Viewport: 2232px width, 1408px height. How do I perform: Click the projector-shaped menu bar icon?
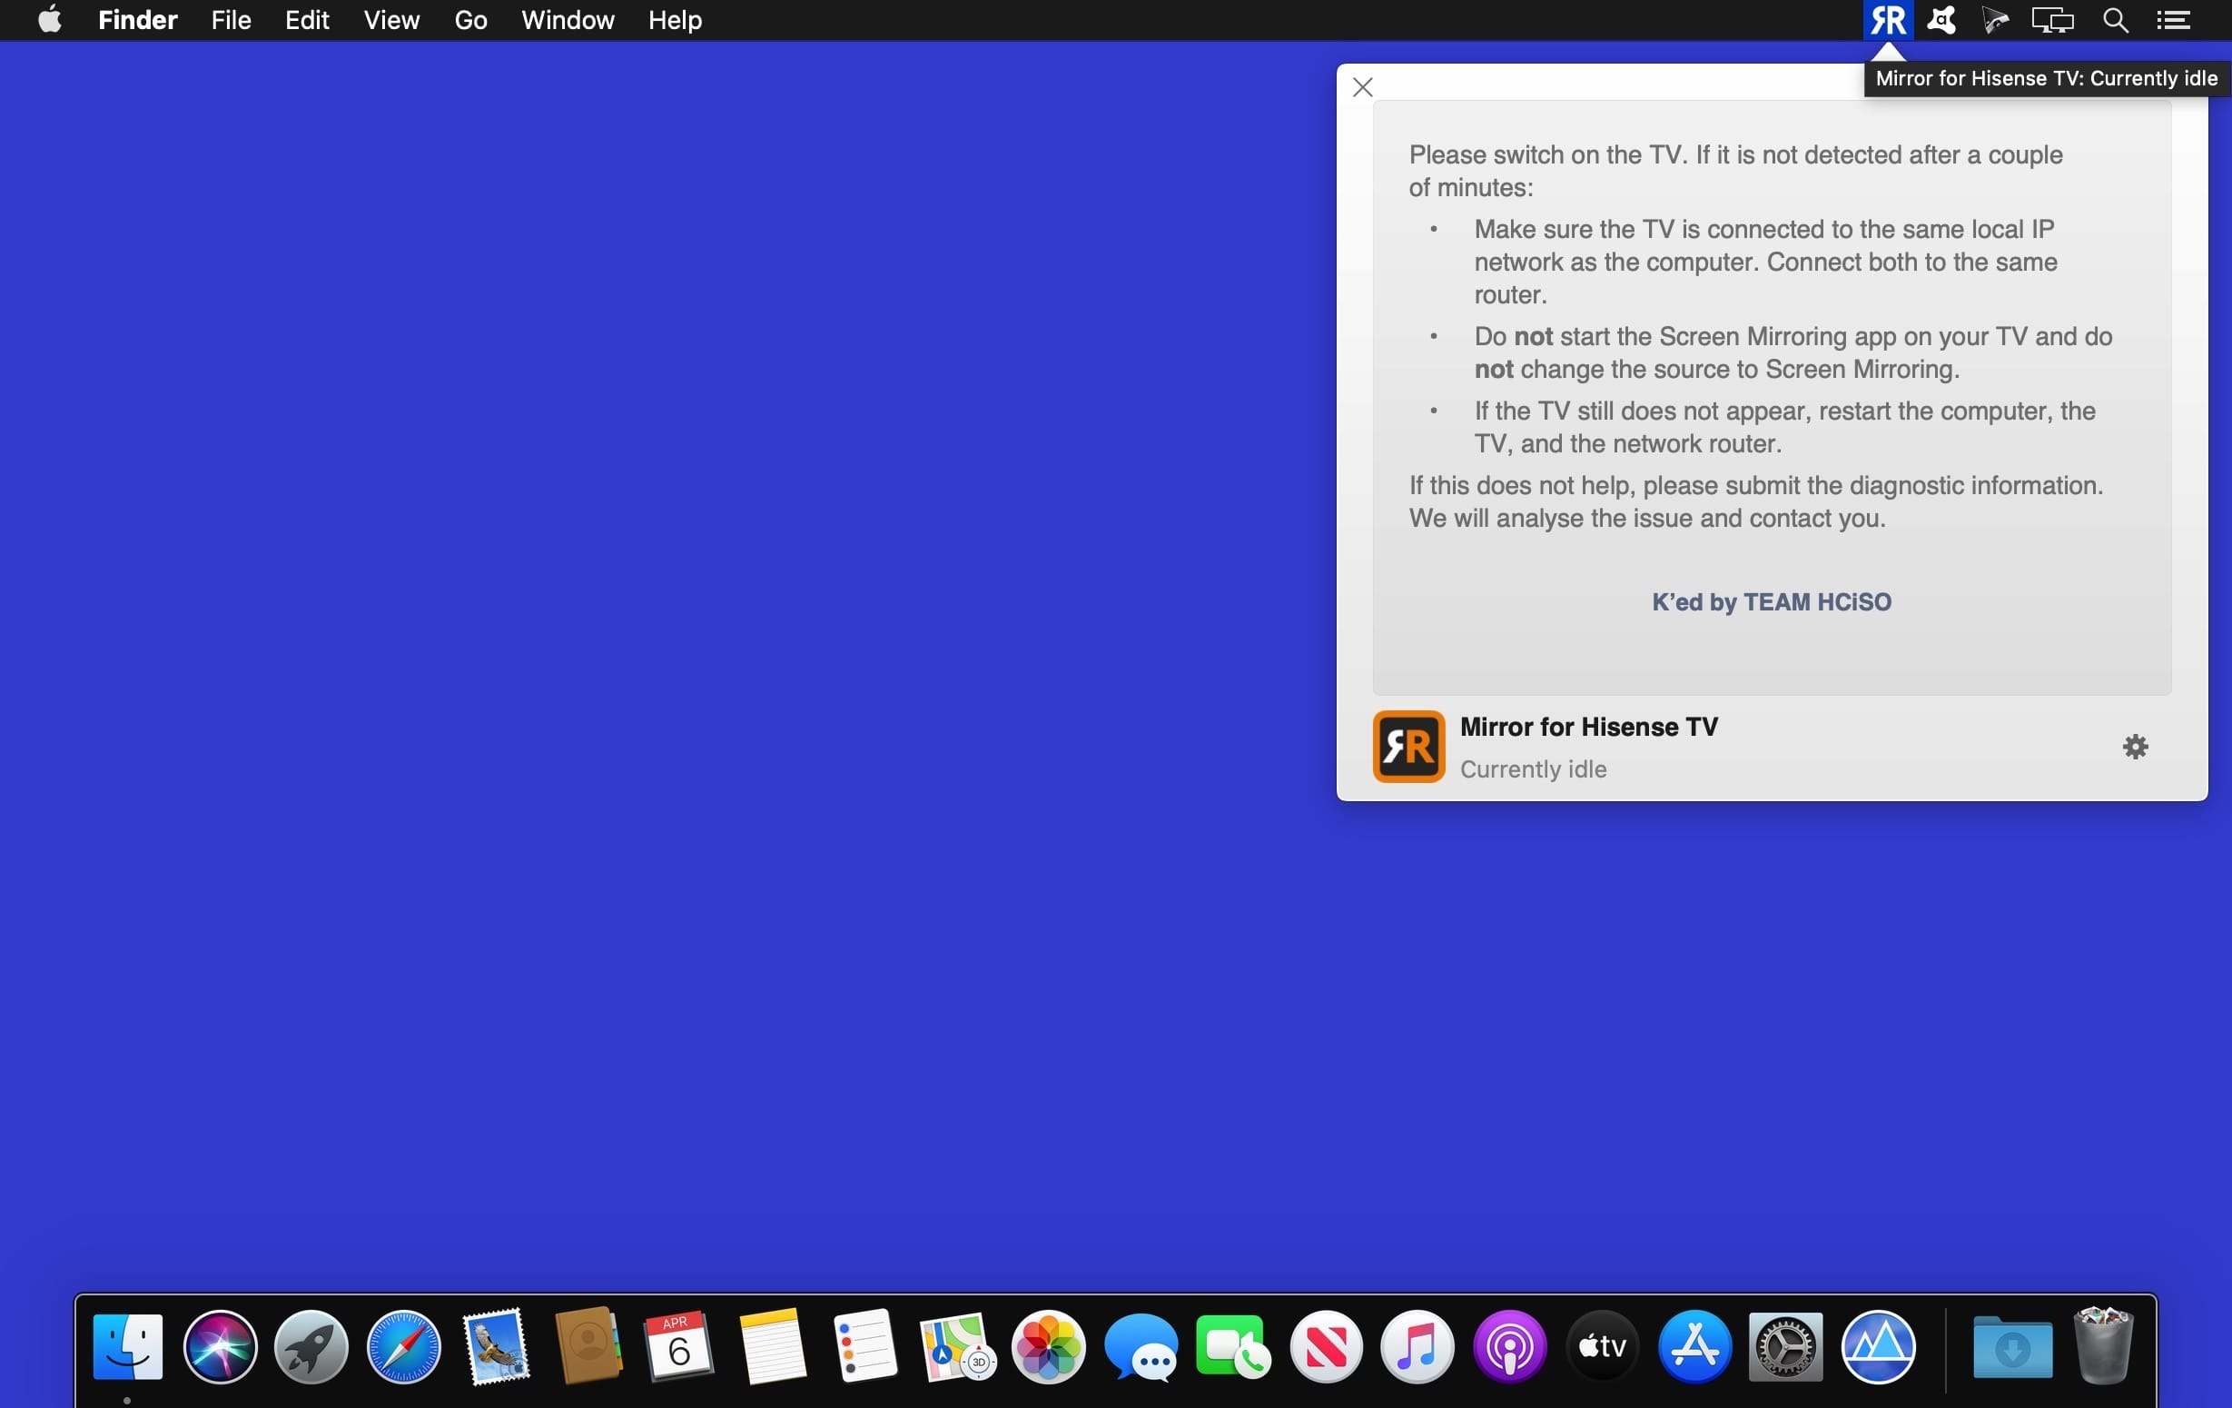coord(1995,19)
